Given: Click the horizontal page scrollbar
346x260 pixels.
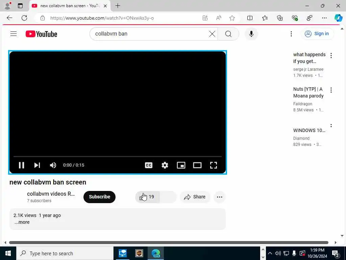Looking at the screenshot, I should [169, 242].
